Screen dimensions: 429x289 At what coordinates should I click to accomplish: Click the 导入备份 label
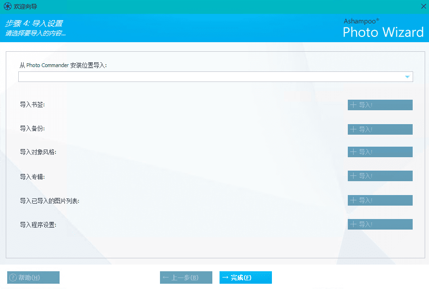32,128
